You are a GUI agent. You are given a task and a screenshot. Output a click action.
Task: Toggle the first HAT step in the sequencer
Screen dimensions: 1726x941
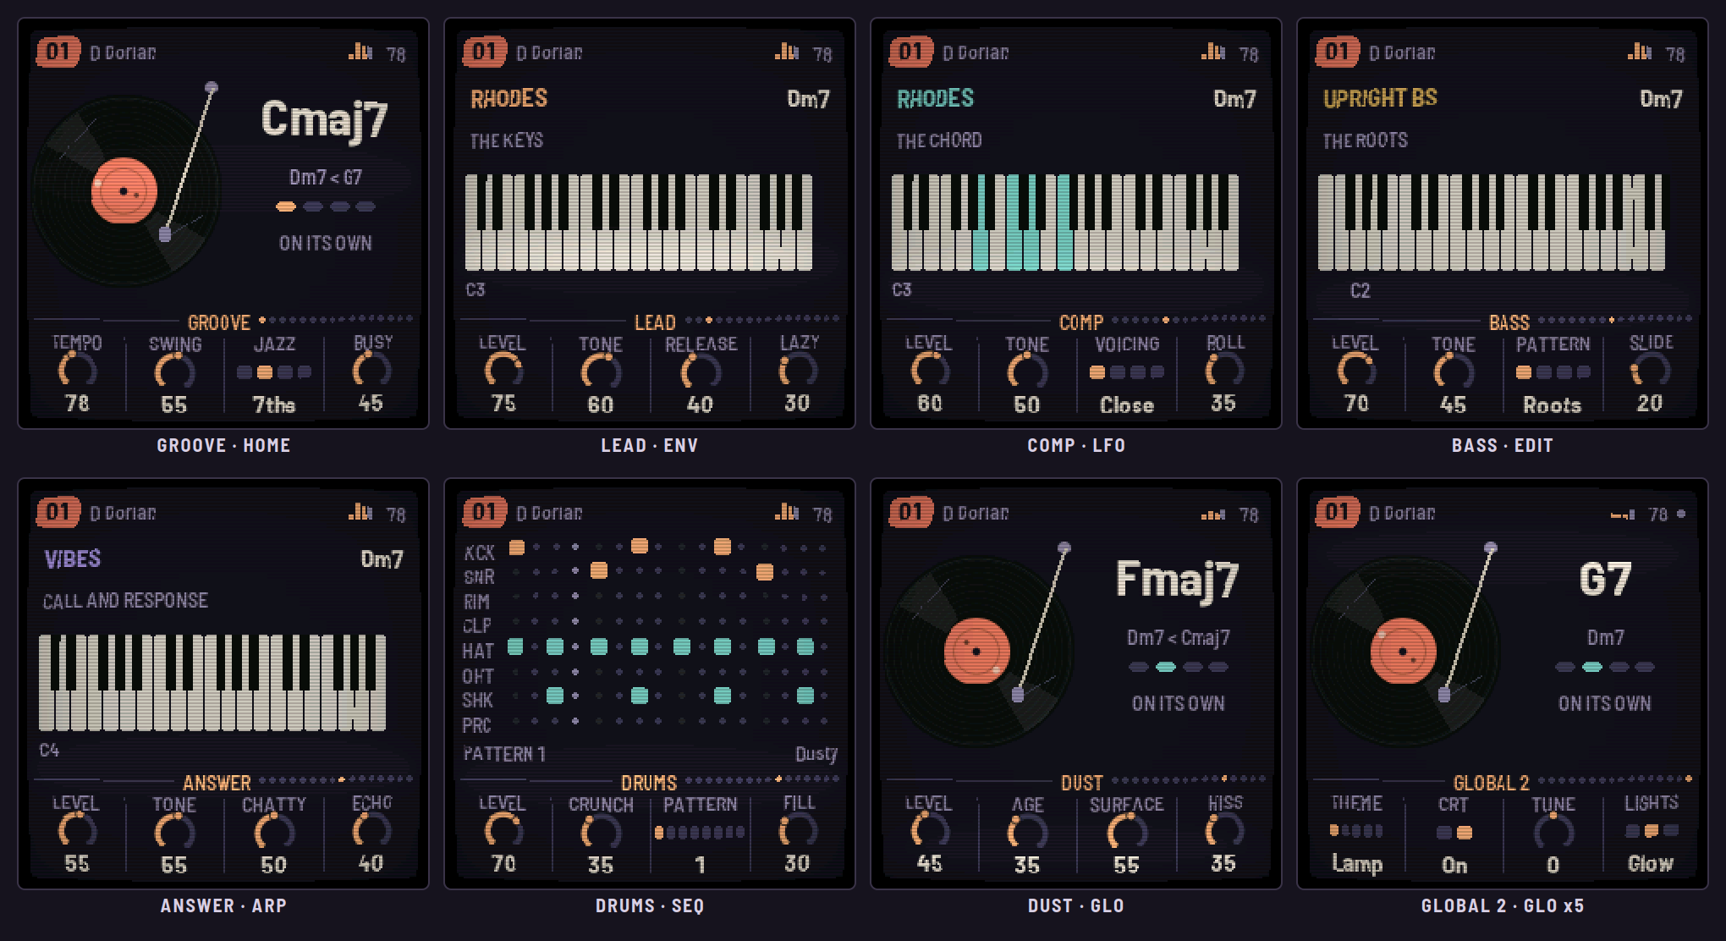pos(515,647)
